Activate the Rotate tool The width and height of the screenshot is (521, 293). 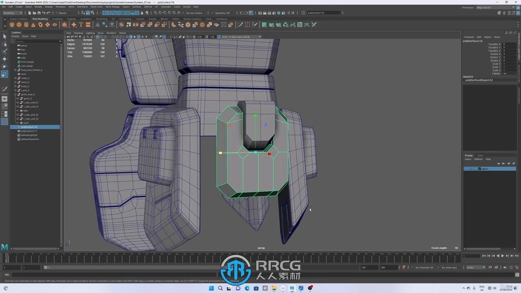(x=4, y=66)
